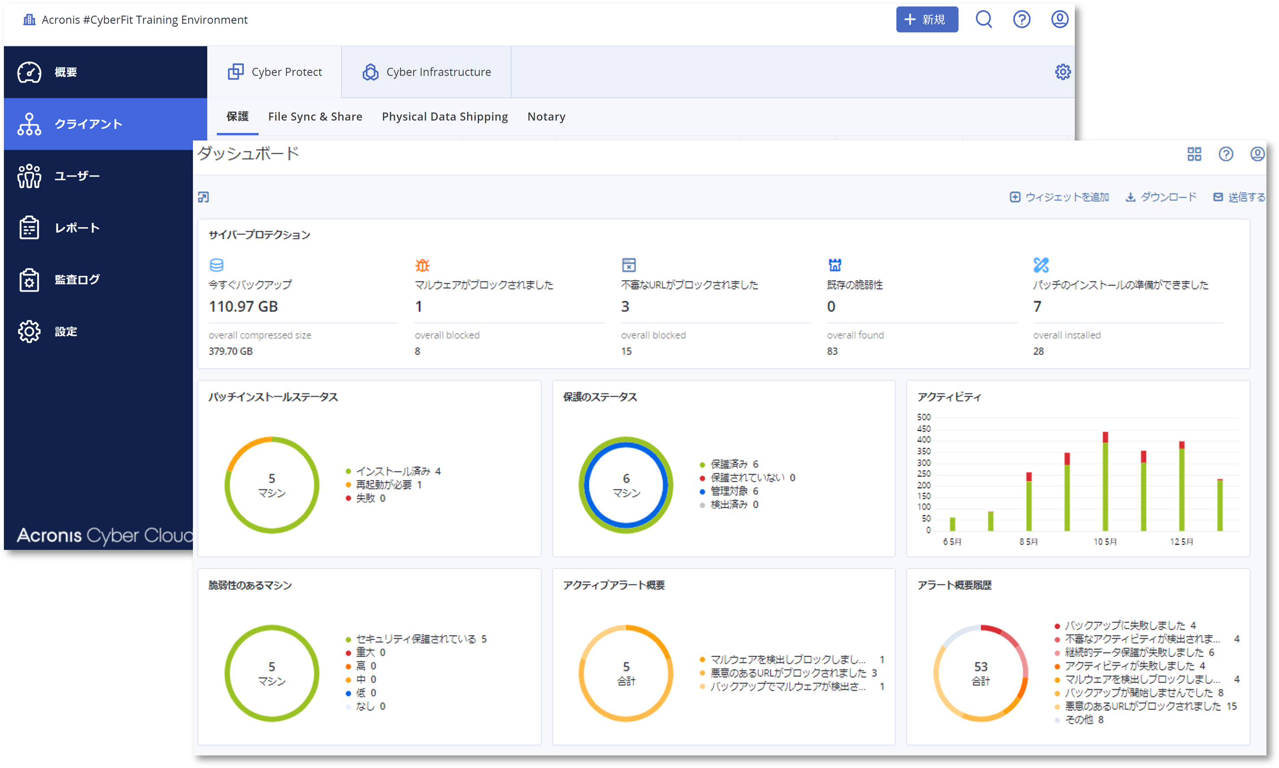
Task: Open the dashboard help icon
Action: (x=1226, y=154)
